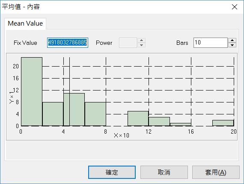Click the Fix Value input field
Screen dimensions: 244x184
click(68, 43)
